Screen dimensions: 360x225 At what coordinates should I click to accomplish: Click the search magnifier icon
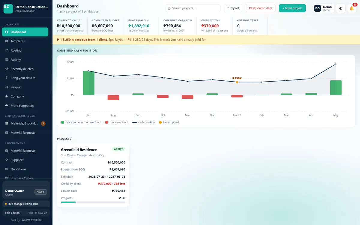169,8
